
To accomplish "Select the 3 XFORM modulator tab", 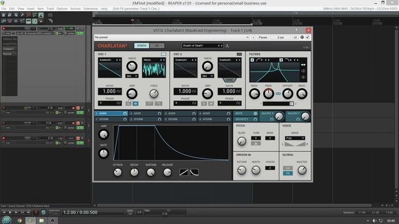I will click(x=180, y=119).
